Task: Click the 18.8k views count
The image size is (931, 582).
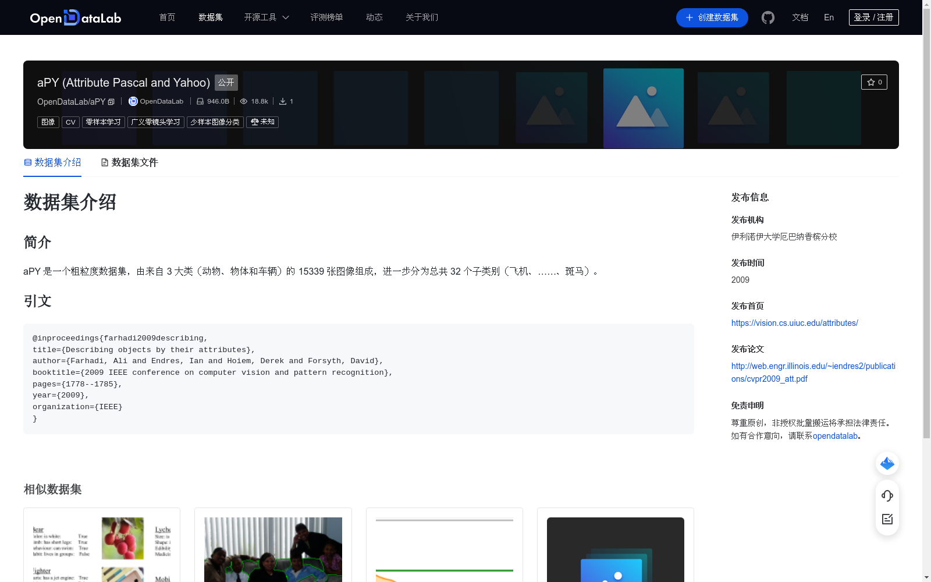Action: coord(260,101)
